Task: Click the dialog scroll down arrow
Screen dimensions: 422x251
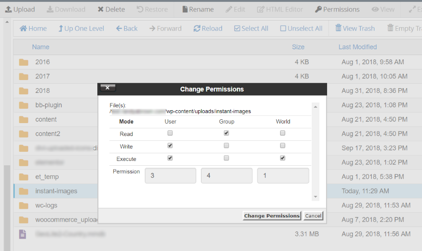Action: point(316,197)
